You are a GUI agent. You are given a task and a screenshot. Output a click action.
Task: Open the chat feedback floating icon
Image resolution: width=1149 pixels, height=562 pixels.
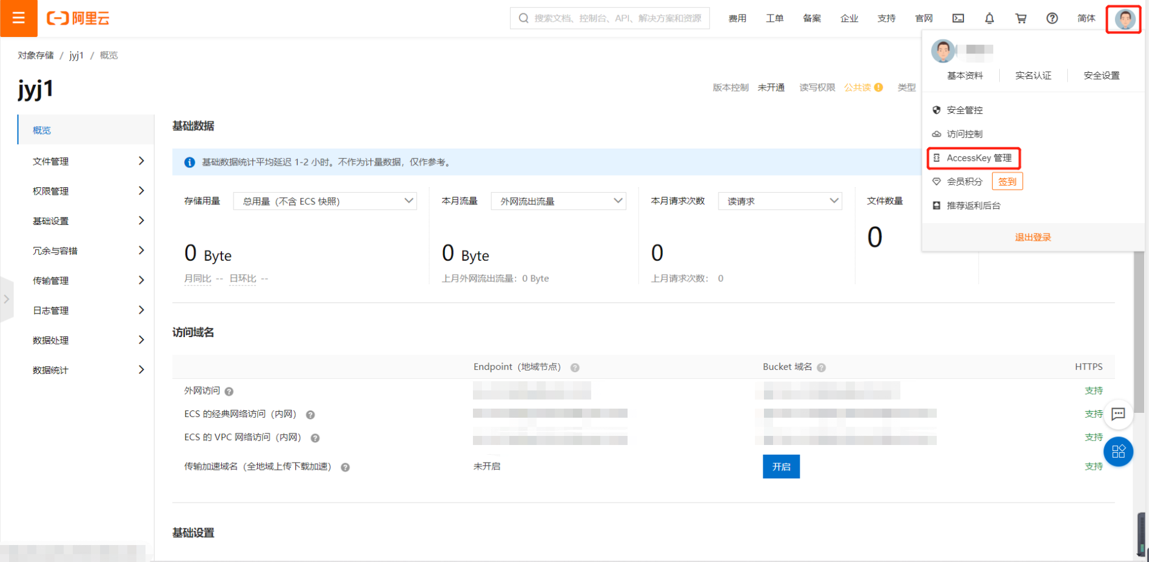coord(1119,414)
